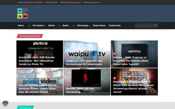Click the teal Streaming section label
175x109 pixels.
pos(25,107)
